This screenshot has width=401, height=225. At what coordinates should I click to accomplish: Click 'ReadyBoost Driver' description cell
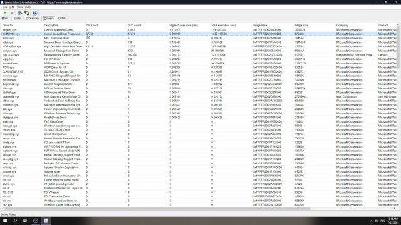point(55,117)
